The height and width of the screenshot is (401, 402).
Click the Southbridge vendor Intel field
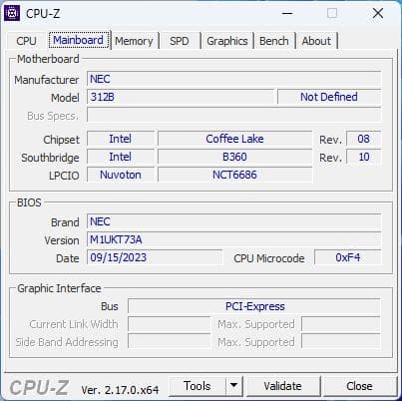[x=121, y=157]
